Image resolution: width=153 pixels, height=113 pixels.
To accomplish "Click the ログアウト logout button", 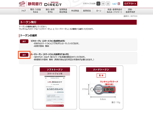I will 130,4.
